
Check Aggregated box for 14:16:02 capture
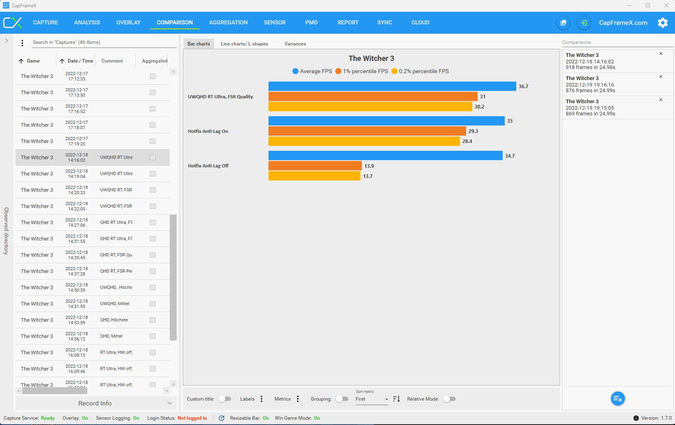(153, 157)
